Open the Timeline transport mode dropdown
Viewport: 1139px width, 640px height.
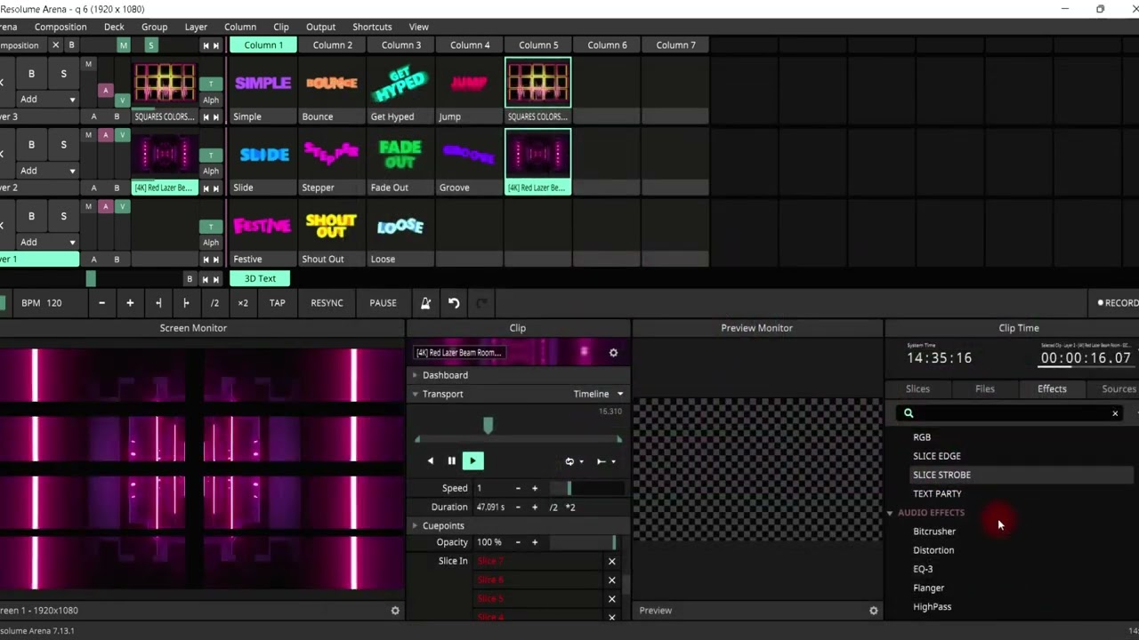598,394
